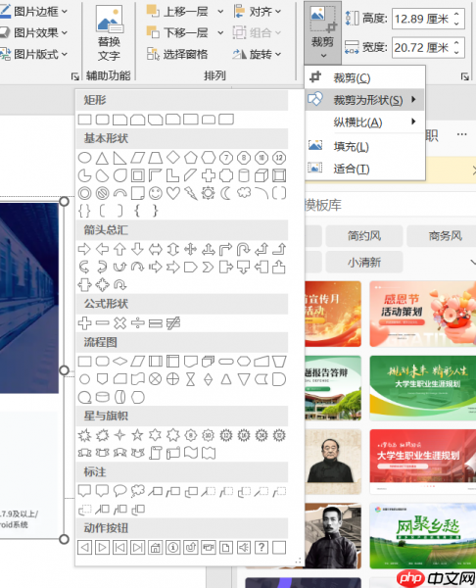
Task: Edit the width value 20.72 厘米
Action: 422,48
